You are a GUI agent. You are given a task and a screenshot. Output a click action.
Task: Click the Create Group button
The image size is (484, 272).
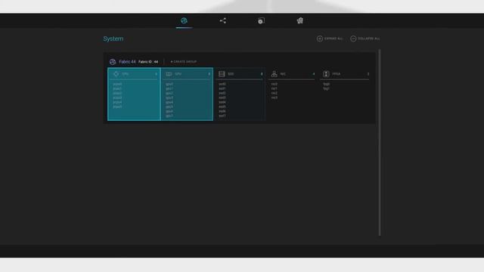(x=184, y=62)
